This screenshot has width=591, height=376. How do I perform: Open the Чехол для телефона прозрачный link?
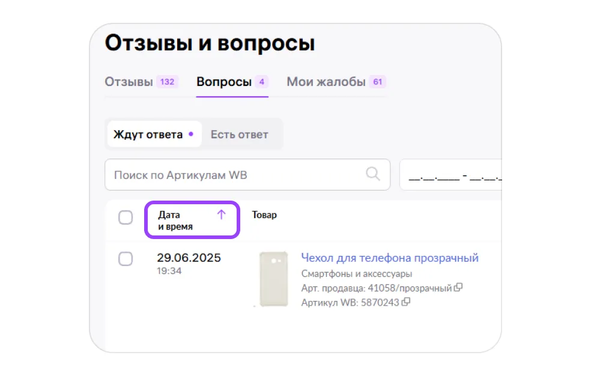389,258
